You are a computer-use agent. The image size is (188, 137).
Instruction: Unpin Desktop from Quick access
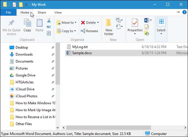(53, 48)
